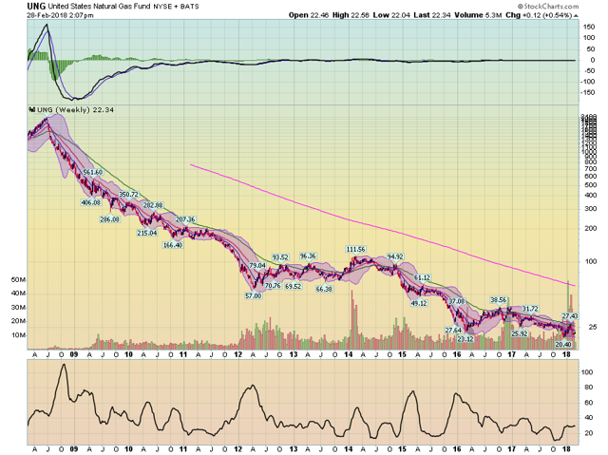The image size is (608, 455).
Task: Click the 207.36 price annotation
Action: coord(185,219)
